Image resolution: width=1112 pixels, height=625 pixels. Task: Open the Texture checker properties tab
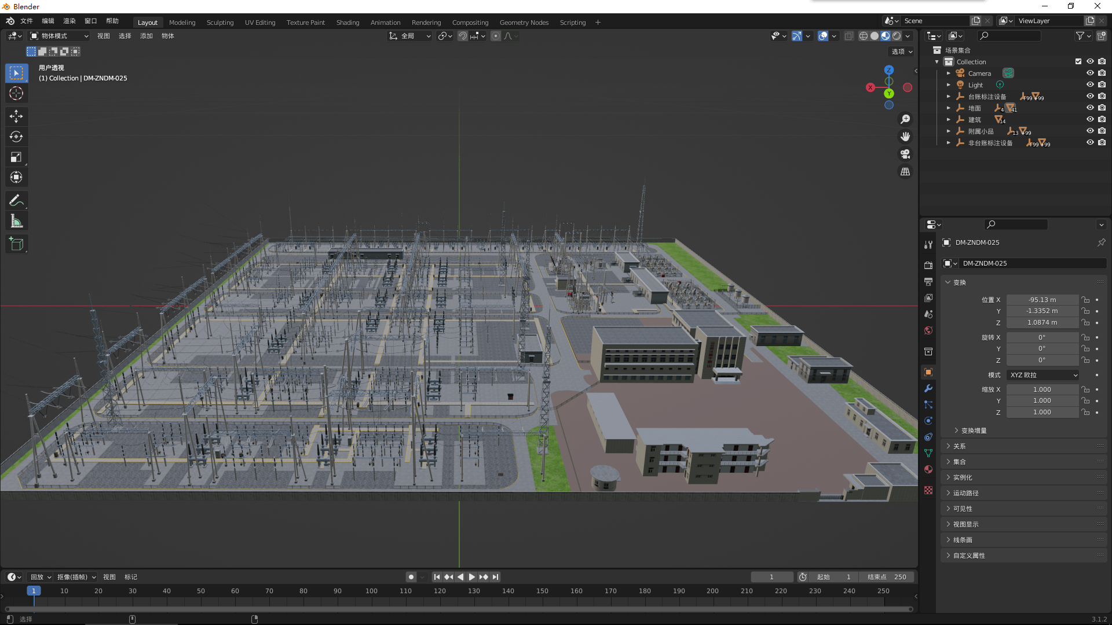pyautogui.click(x=928, y=490)
